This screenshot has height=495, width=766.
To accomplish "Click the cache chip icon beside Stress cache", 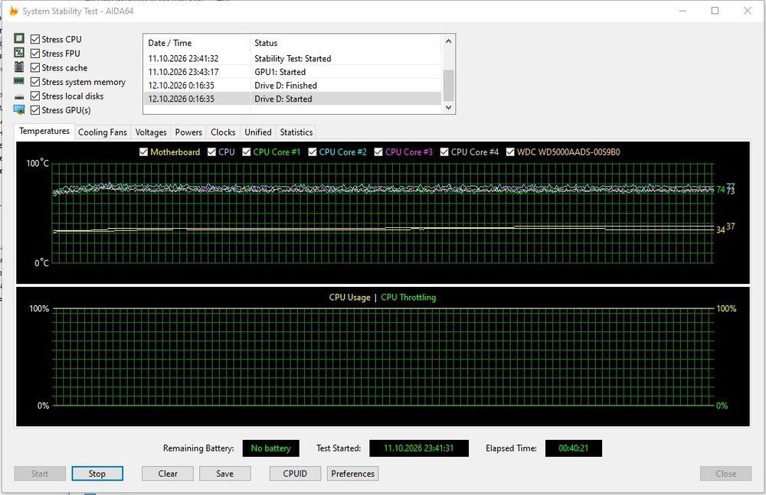I will pos(19,67).
